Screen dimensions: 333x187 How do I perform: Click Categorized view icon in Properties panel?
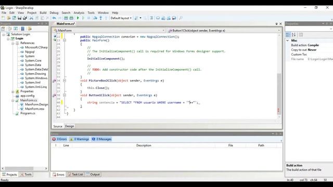coord(288,35)
